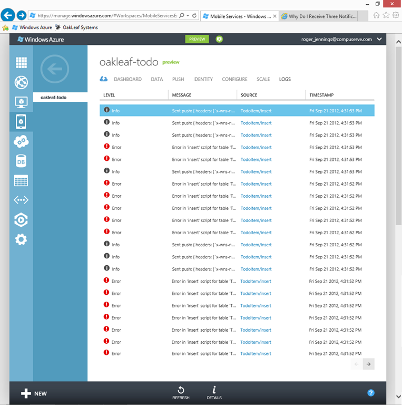
Task: Sort by the MESSAGE column header
Action: 182,95
